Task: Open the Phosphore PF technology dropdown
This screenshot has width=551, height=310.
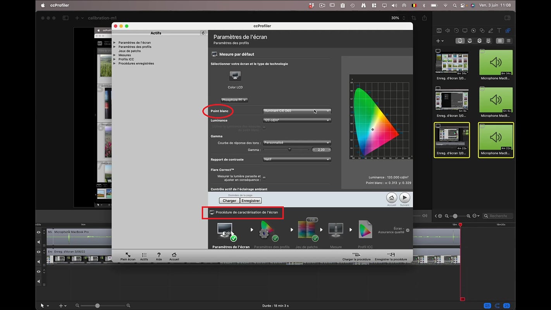Action: 234,100
